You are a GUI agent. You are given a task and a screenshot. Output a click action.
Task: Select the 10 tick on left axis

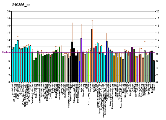[8, 47]
